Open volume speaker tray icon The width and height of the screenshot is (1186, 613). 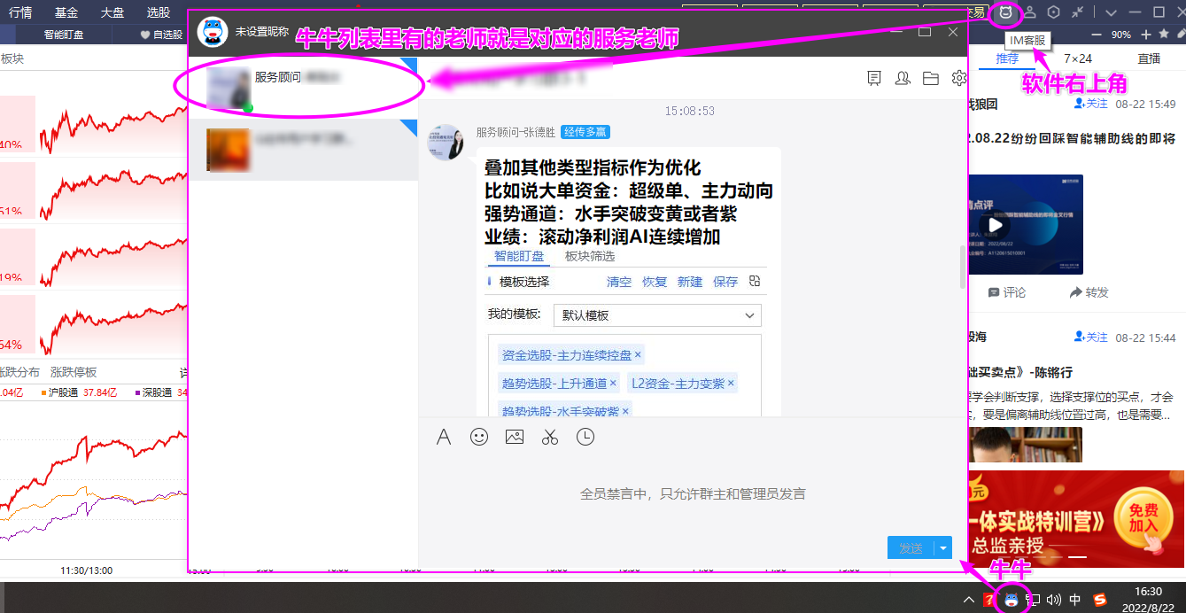tap(1054, 600)
